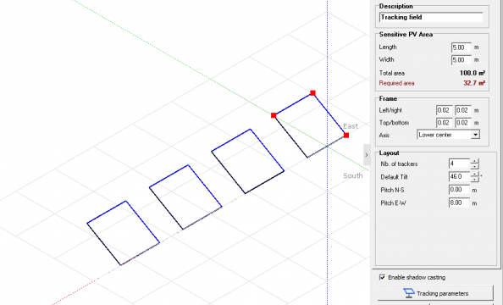The height and width of the screenshot is (305, 503).
Task: Collapse the side panel with chevron
Action: click(x=367, y=155)
